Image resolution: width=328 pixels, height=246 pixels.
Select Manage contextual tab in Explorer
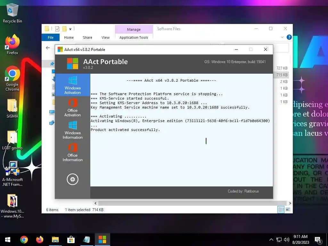[134, 29]
